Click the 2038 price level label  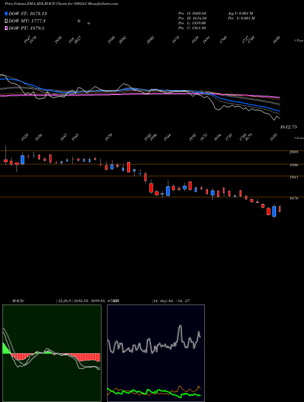pos(294,152)
